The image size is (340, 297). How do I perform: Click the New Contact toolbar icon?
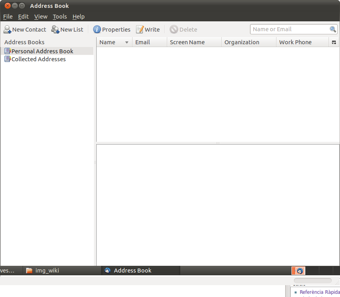7,30
